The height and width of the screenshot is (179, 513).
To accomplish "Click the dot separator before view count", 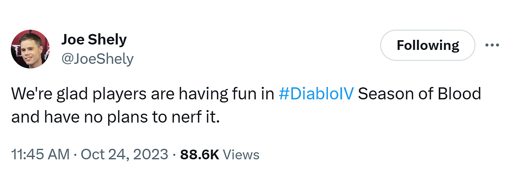I will (x=174, y=155).
